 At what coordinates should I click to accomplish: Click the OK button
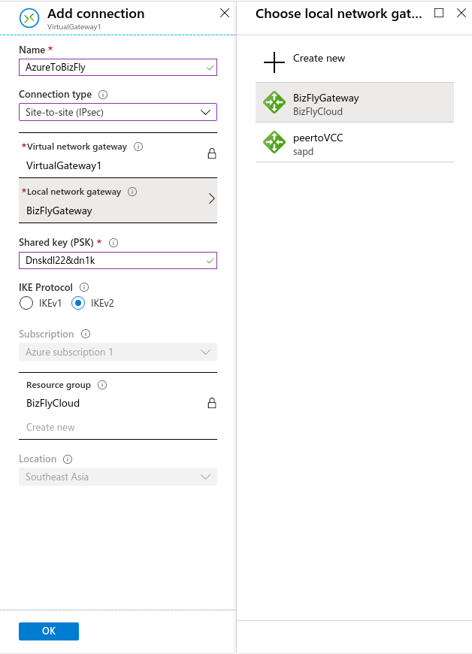49,631
